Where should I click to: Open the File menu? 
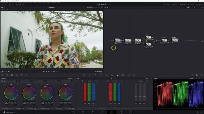point(10,3)
